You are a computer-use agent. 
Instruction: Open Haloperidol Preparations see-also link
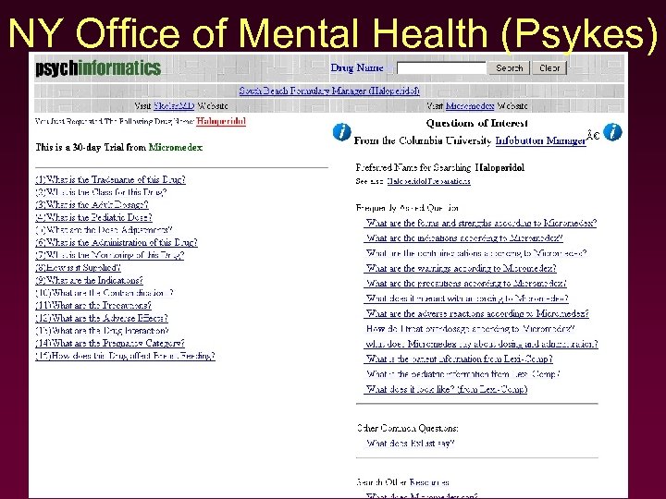428,181
